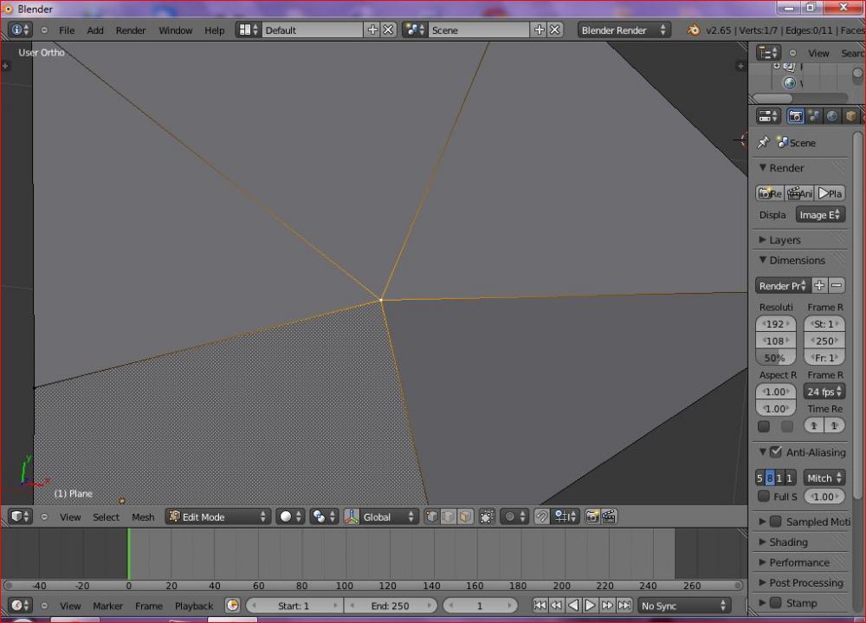Open the pivot point selector

[x=324, y=516]
